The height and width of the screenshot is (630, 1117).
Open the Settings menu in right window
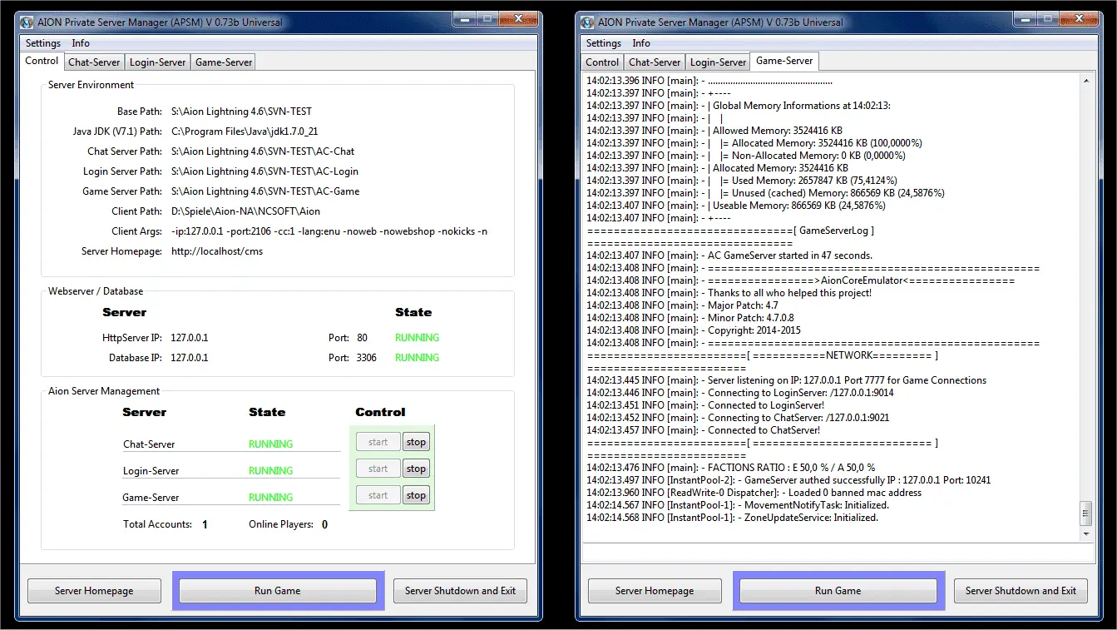tap(604, 43)
